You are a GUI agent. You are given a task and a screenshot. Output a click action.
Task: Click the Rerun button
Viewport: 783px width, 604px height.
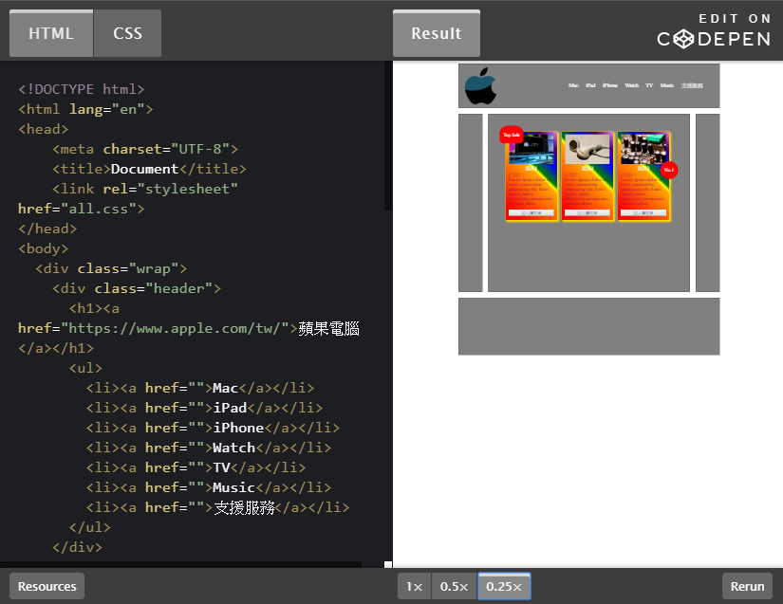pos(747,586)
